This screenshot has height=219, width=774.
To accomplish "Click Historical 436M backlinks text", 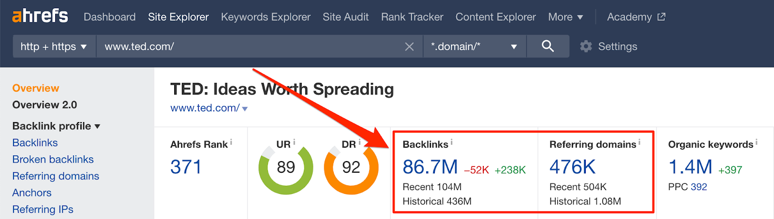I will pyautogui.click(x=437, y=201).
